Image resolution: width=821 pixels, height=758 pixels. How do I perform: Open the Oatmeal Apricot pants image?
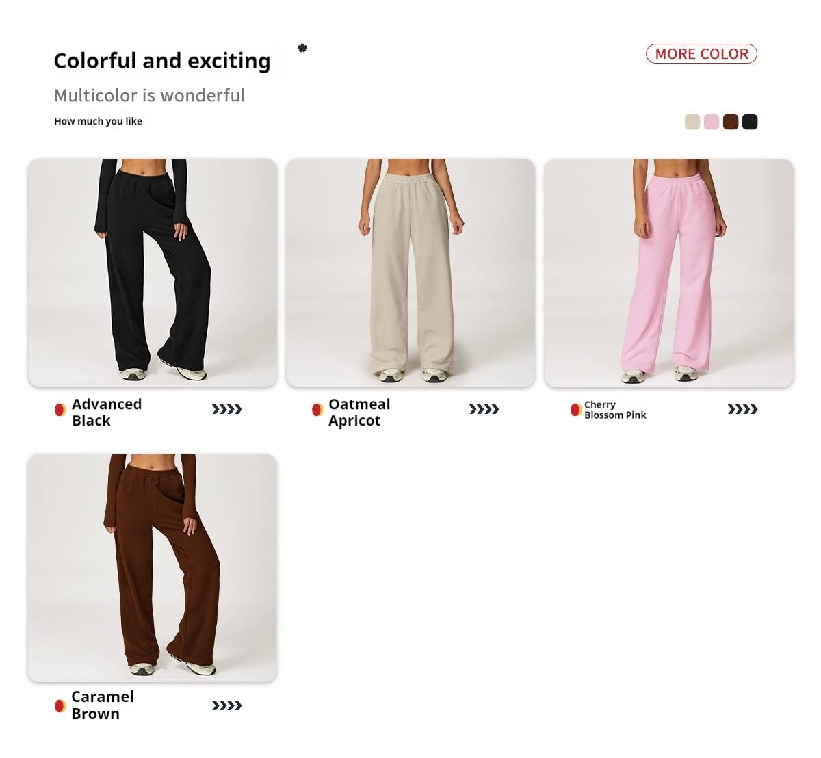pos(410,272)
